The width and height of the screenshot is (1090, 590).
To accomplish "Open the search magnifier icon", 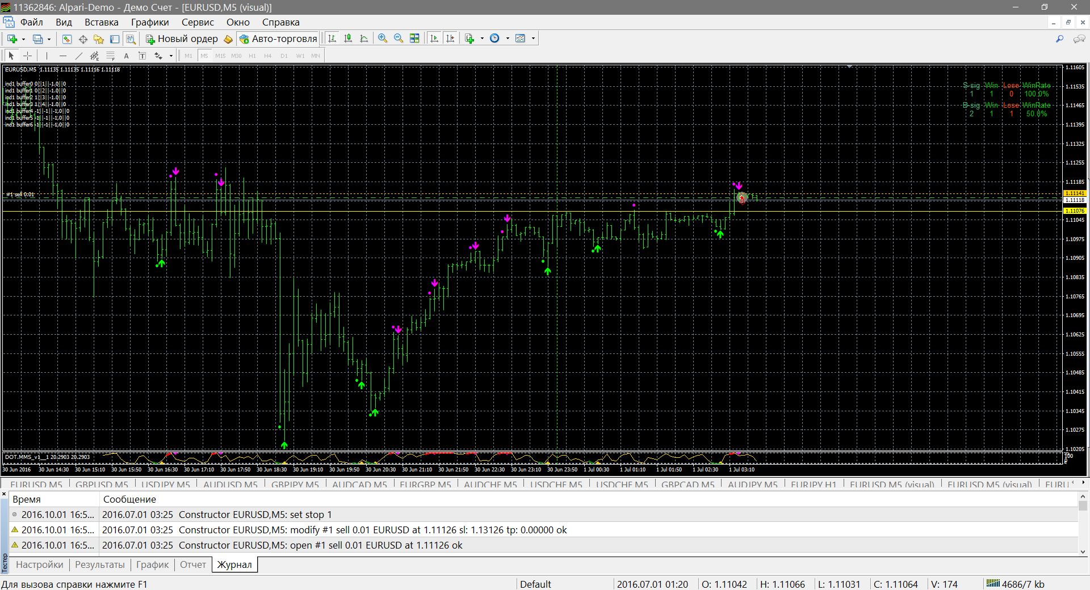I will 1059,39.
